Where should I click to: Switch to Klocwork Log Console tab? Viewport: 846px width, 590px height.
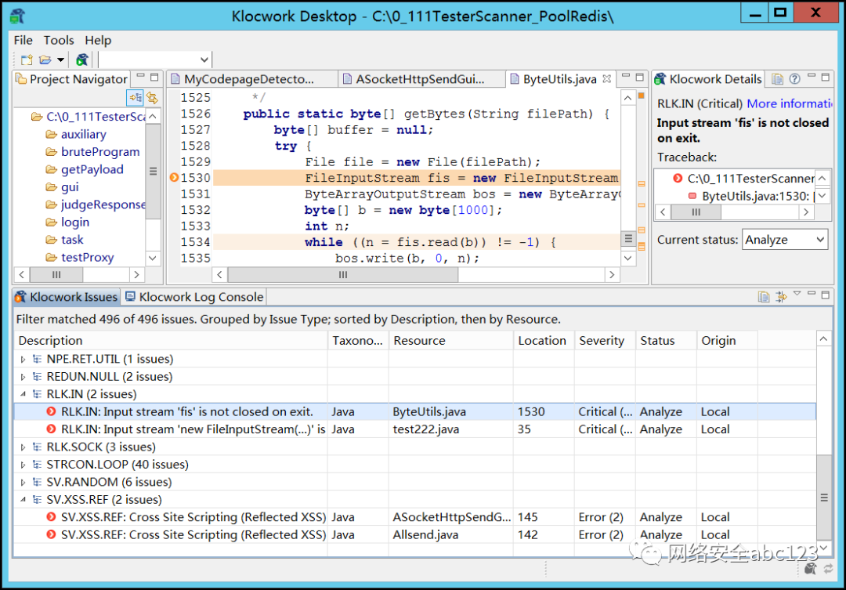194,297
